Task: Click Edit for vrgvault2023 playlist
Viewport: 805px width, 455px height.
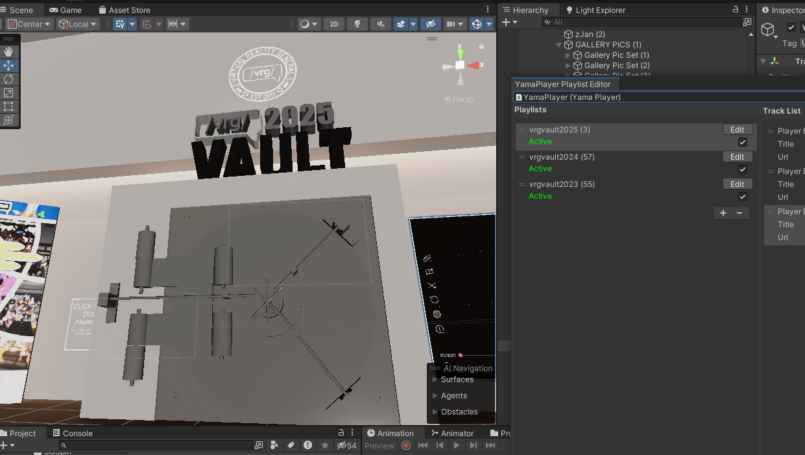Action: pyautogui.click(x=737, y=184)
